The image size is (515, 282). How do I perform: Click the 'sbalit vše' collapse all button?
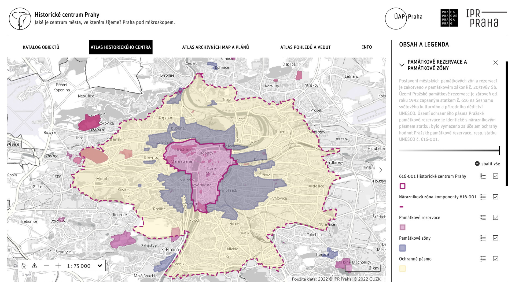pos(487,164)
